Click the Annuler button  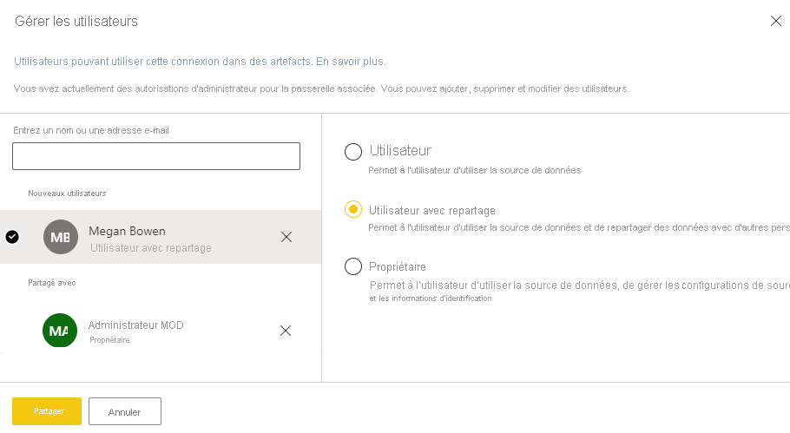click(x=124, y=411)
